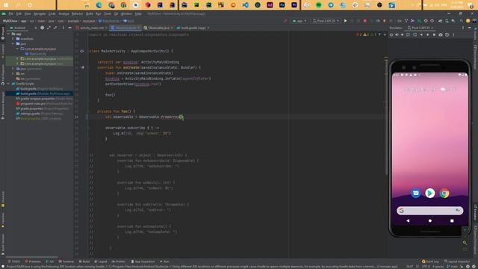Image resolution: width=478 pixels, height=269 pixels.
Task: Click the Select Opened File target icon
Action: click(43, 28)
